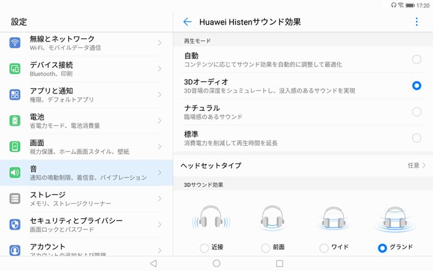Screen dimensions: 433x271
Task: Tap the 画面 display icon
Action: (x=15, y=146)
